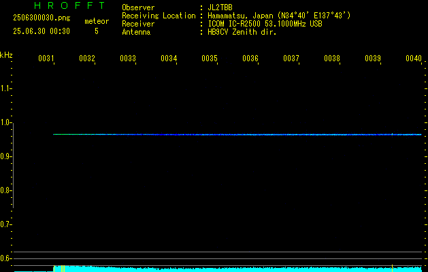Image resolution: width=428 pixels, height=272 pixels.
Task: Click the Antenna label
Action: 136,32
